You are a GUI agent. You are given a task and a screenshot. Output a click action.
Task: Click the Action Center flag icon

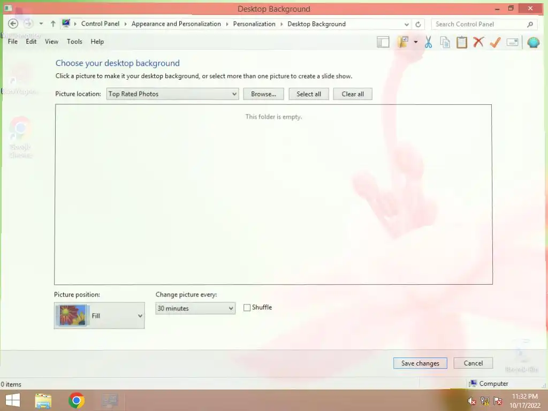coord(498,401)
